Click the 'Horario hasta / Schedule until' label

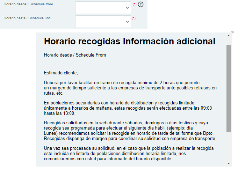(27, 18)
